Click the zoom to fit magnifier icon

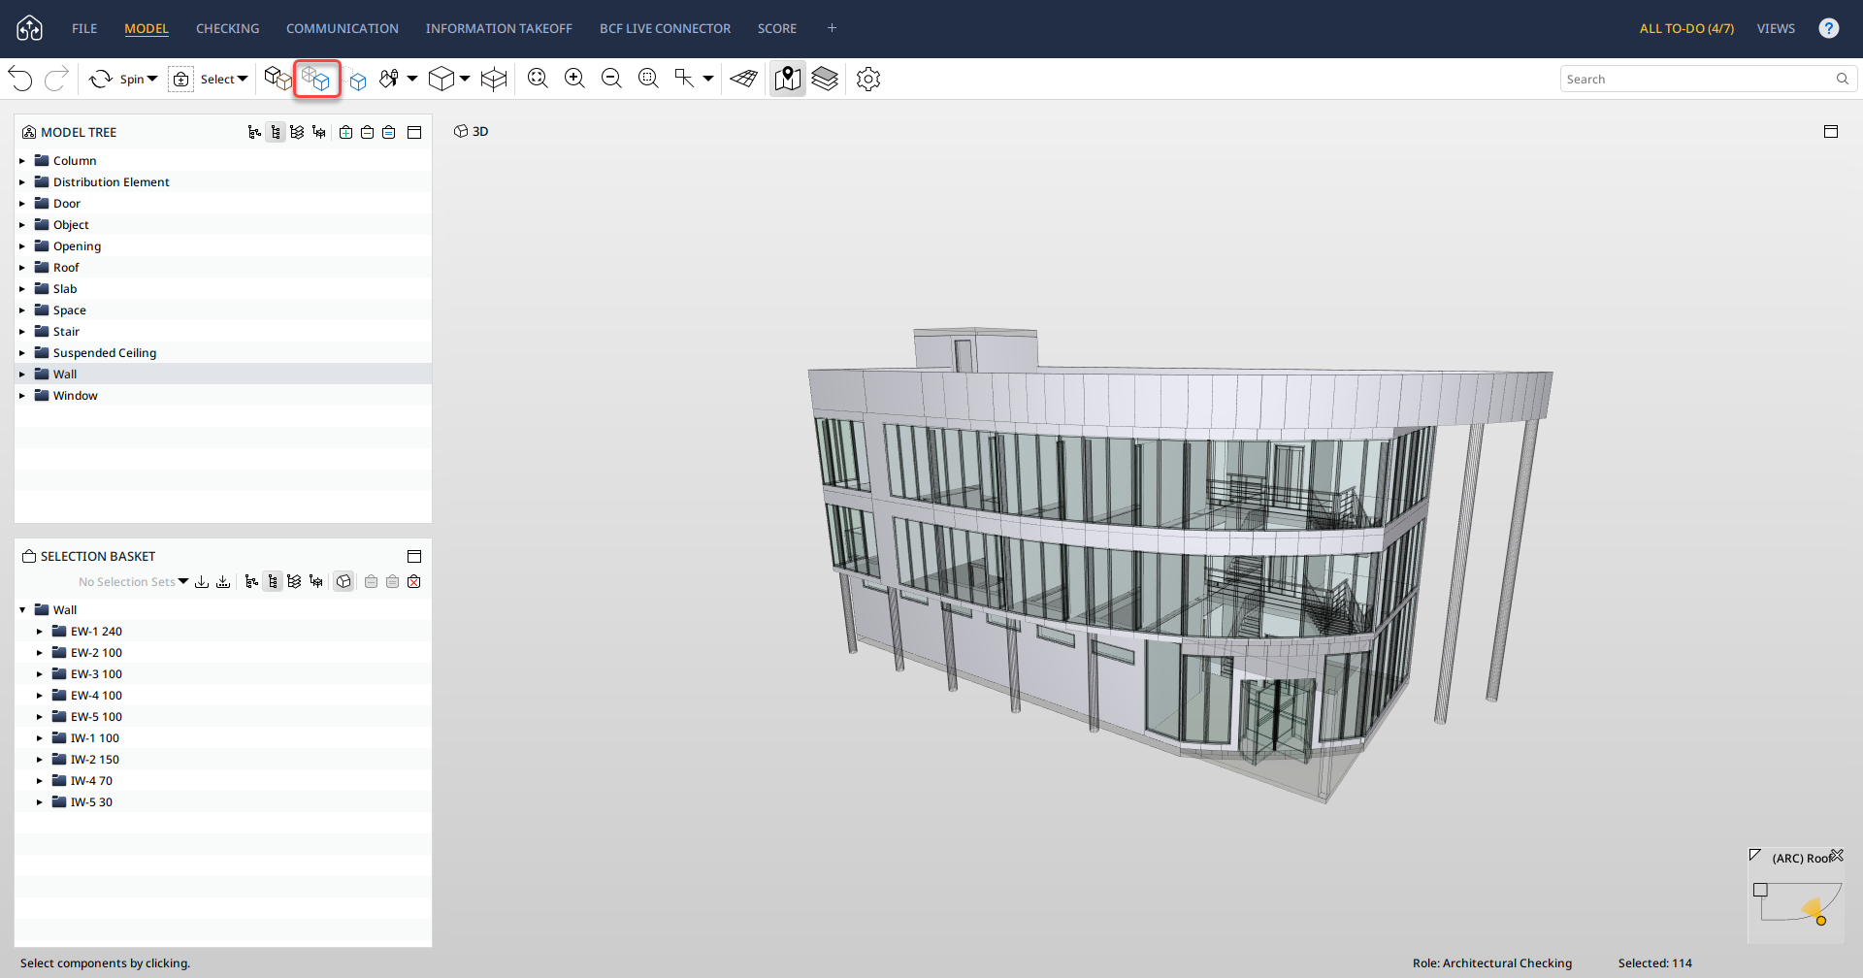[538, 79]
